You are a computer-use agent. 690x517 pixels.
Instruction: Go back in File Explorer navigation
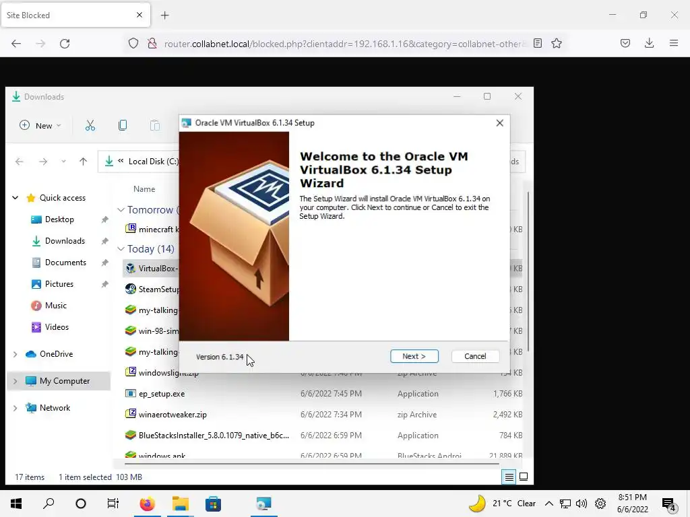20,162
